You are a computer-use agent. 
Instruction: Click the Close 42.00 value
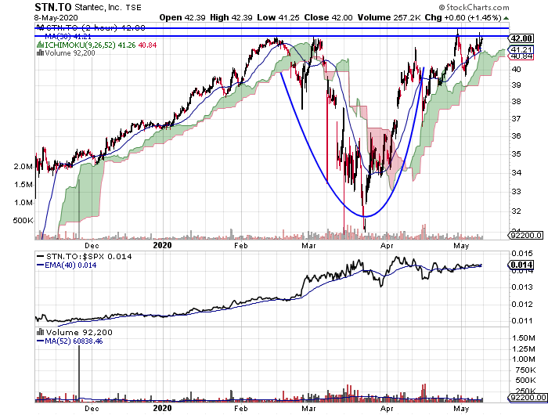coord(328,17)
